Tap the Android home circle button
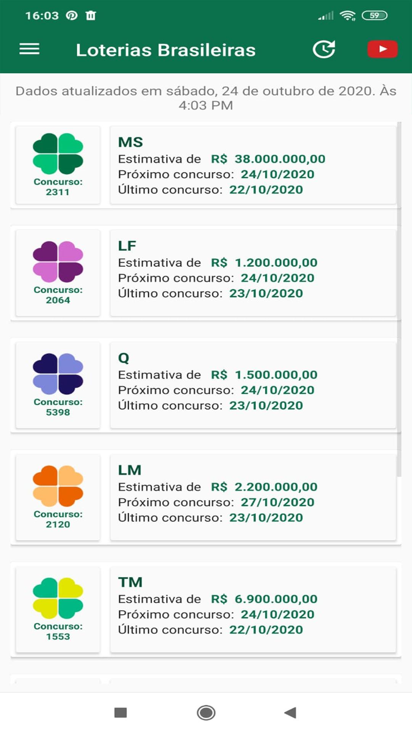The image size is (412, 733). point(206,712)
